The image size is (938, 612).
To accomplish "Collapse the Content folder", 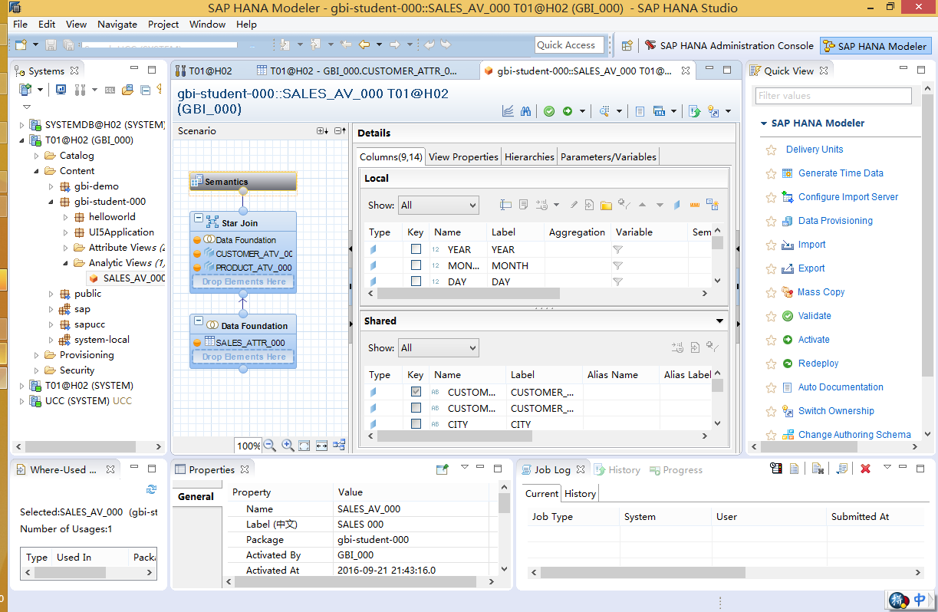I will (x=37, y=171).
